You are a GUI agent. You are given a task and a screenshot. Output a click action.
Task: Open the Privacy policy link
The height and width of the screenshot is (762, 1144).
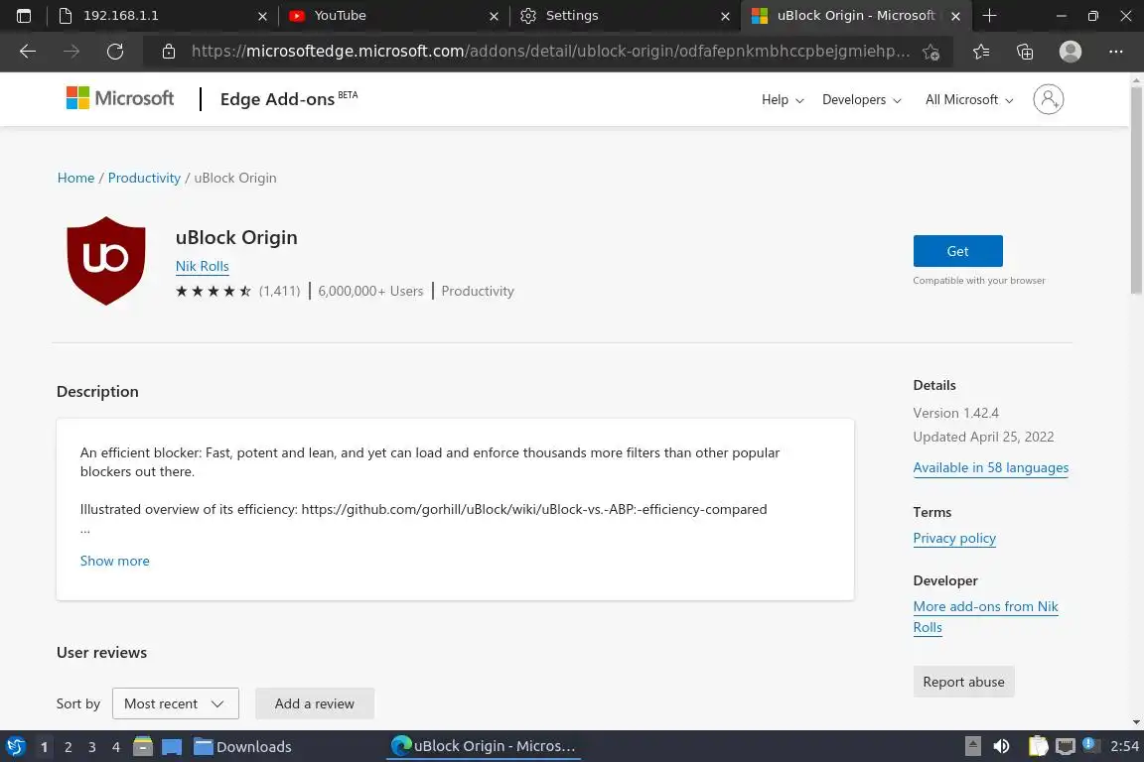pyautogui.click(x=954, y=538)
